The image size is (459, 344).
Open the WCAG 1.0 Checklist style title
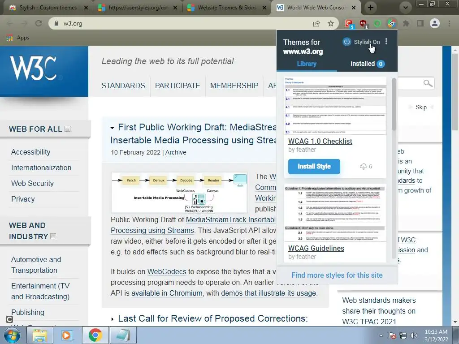click(320, 141)
